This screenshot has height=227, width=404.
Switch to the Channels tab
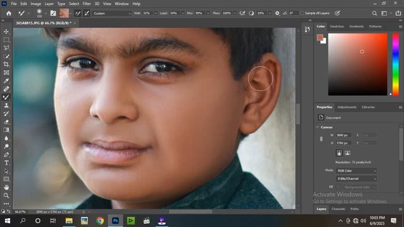pyautogui.click(x=338, y=209)
